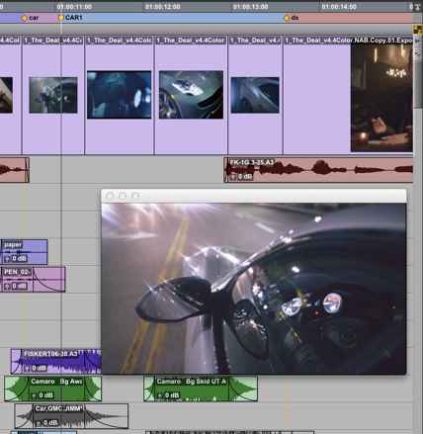This screenshot has width=423, height=434.
Task: Zoom the floating video window
Action: coord(135,196)
